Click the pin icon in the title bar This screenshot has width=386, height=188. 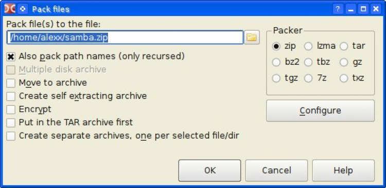(x=23, y=9)
